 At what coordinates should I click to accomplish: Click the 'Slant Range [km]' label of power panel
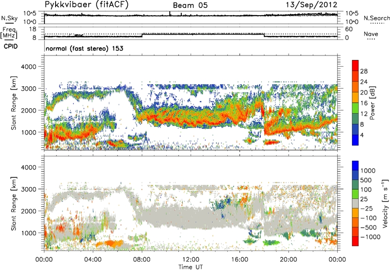[x=14, y=103]
